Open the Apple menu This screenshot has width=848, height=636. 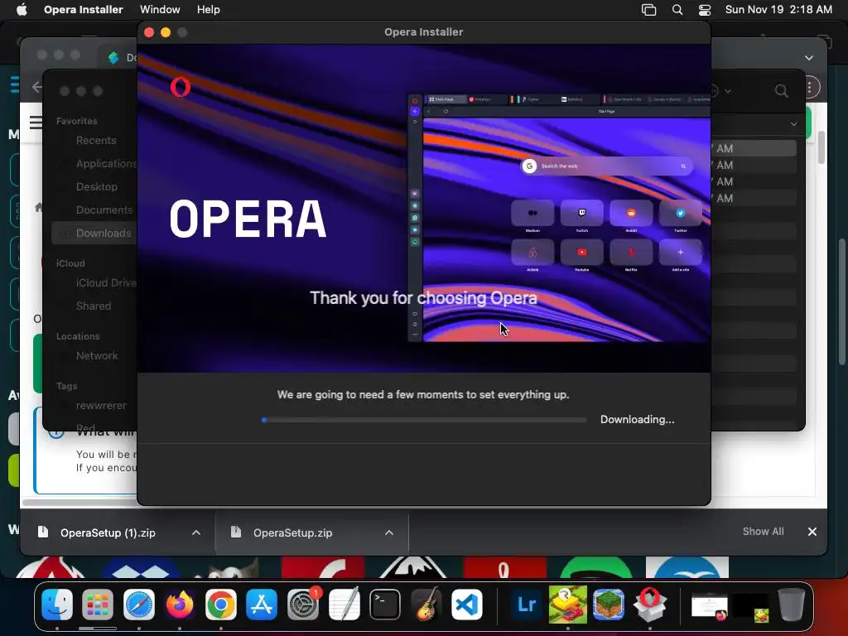coord(22,9)
